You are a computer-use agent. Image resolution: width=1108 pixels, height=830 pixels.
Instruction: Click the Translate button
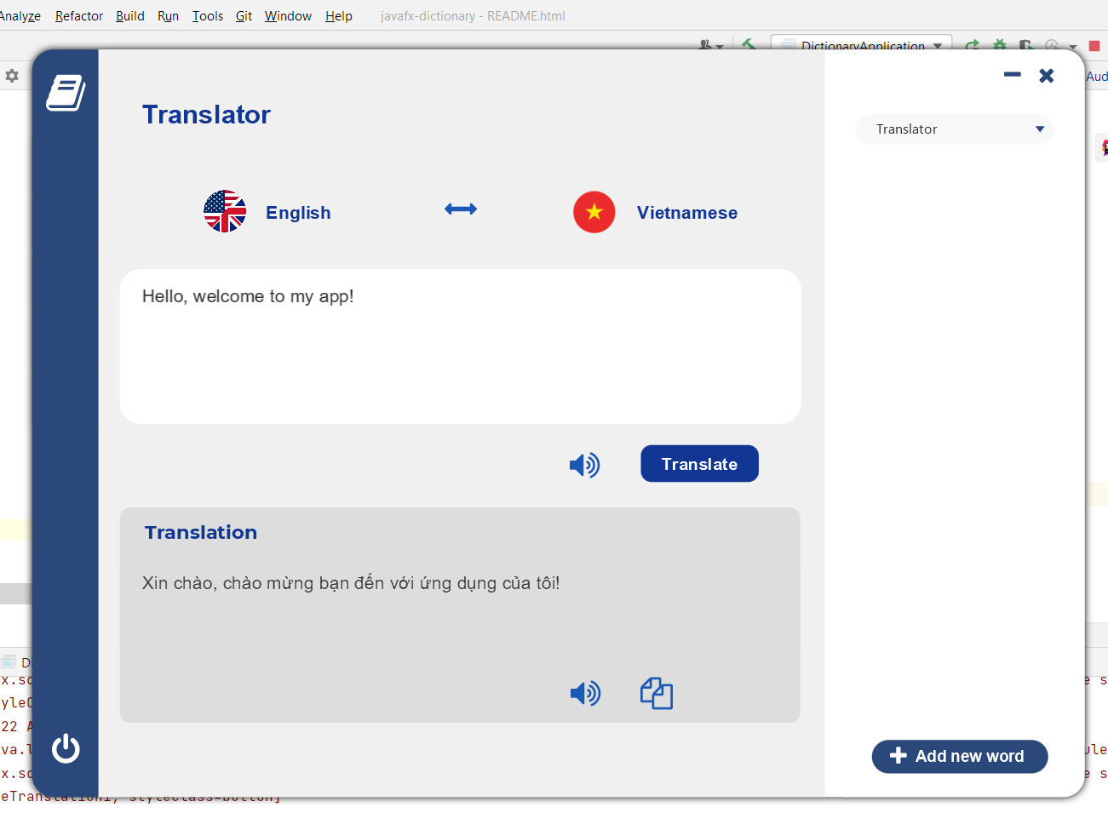699,464
